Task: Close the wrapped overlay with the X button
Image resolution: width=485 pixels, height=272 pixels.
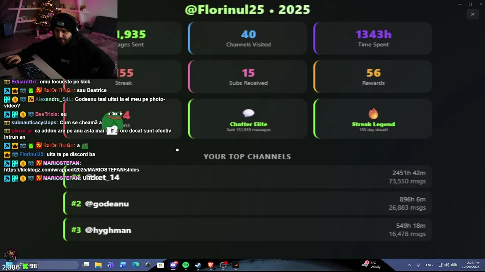Action: pyautogui.click(x=472, y=14)
